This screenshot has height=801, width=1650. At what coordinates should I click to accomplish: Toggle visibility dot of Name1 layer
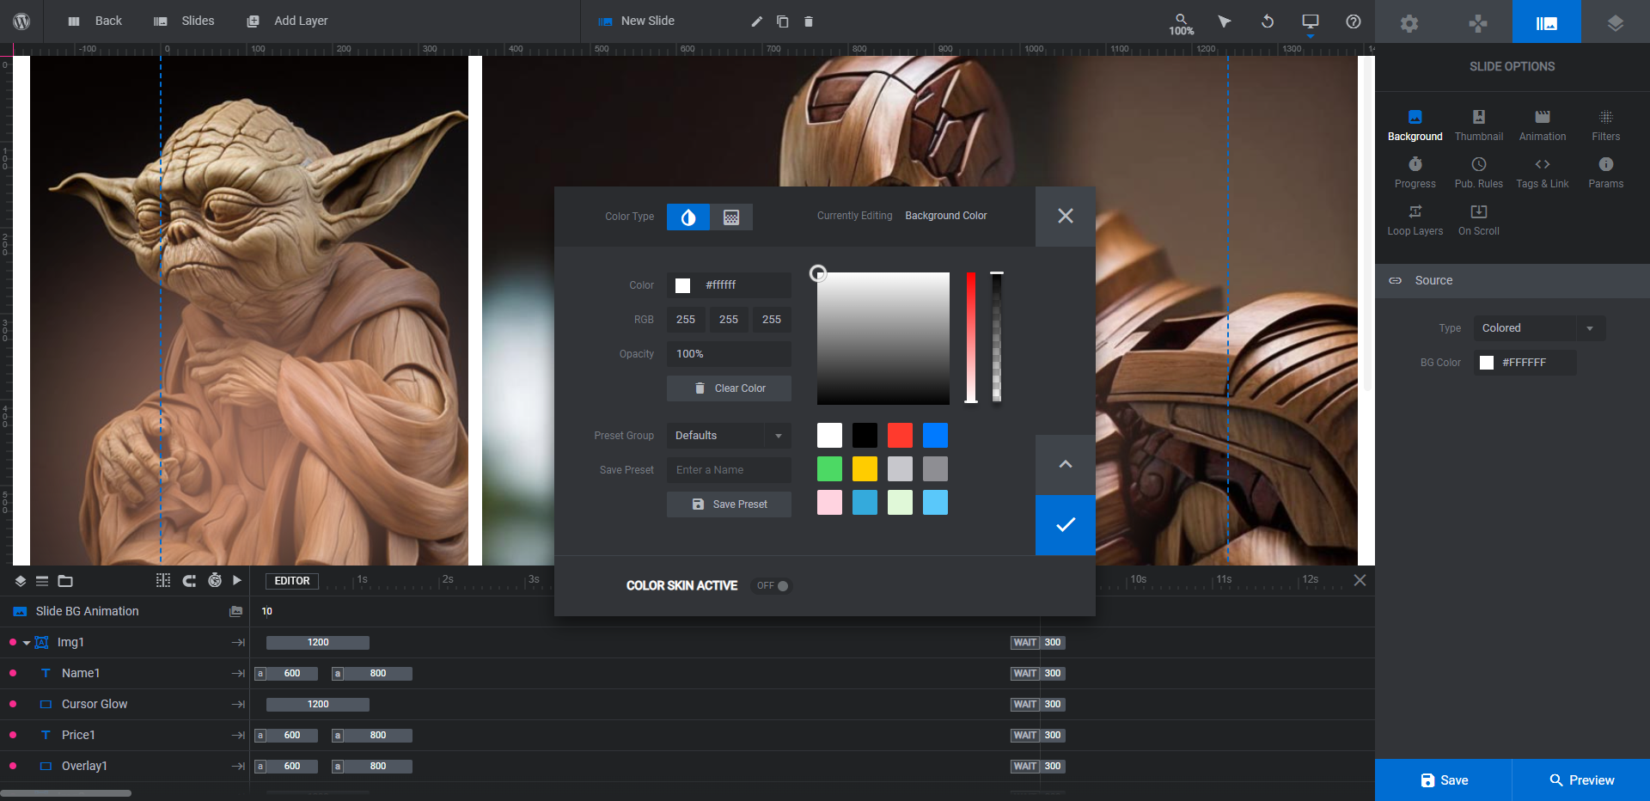coord(12,673)
